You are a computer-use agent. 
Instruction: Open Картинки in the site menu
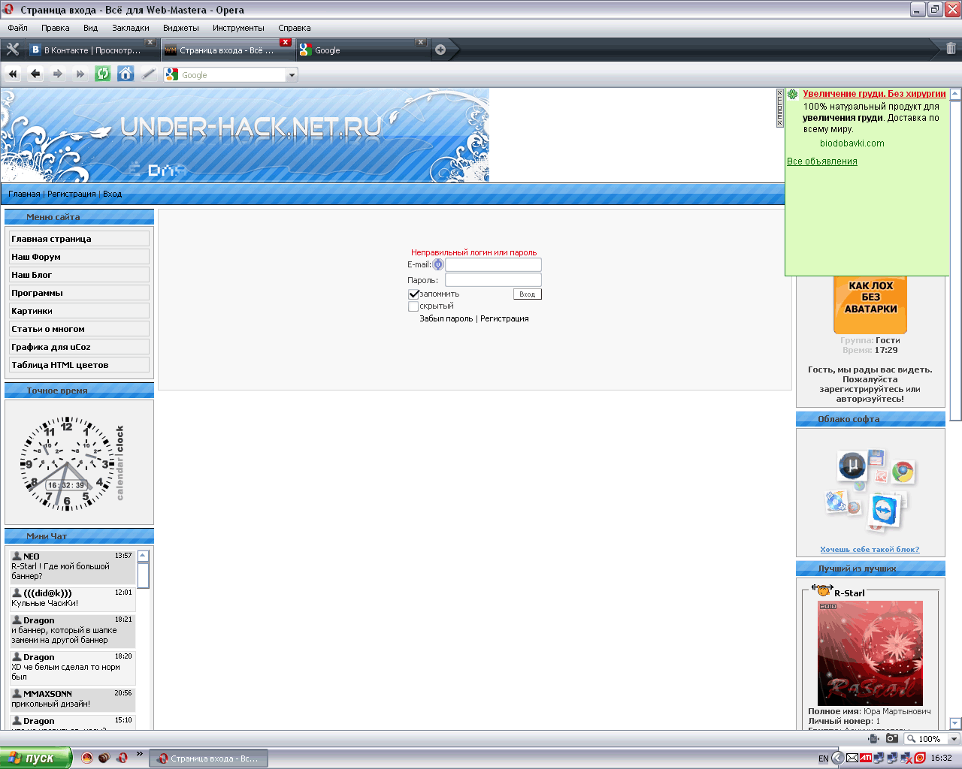pyautogui.click(x=79, y=310)
